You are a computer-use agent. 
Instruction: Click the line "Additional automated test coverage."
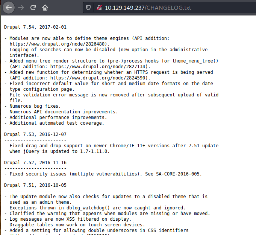[57, 123]
